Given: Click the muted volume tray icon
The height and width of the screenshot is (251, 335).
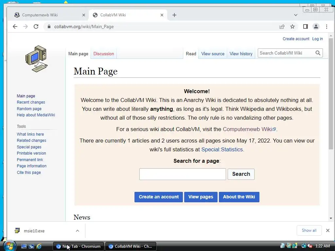Looking at the screenshot, I should pyautogui.click(x=310, y=246).
